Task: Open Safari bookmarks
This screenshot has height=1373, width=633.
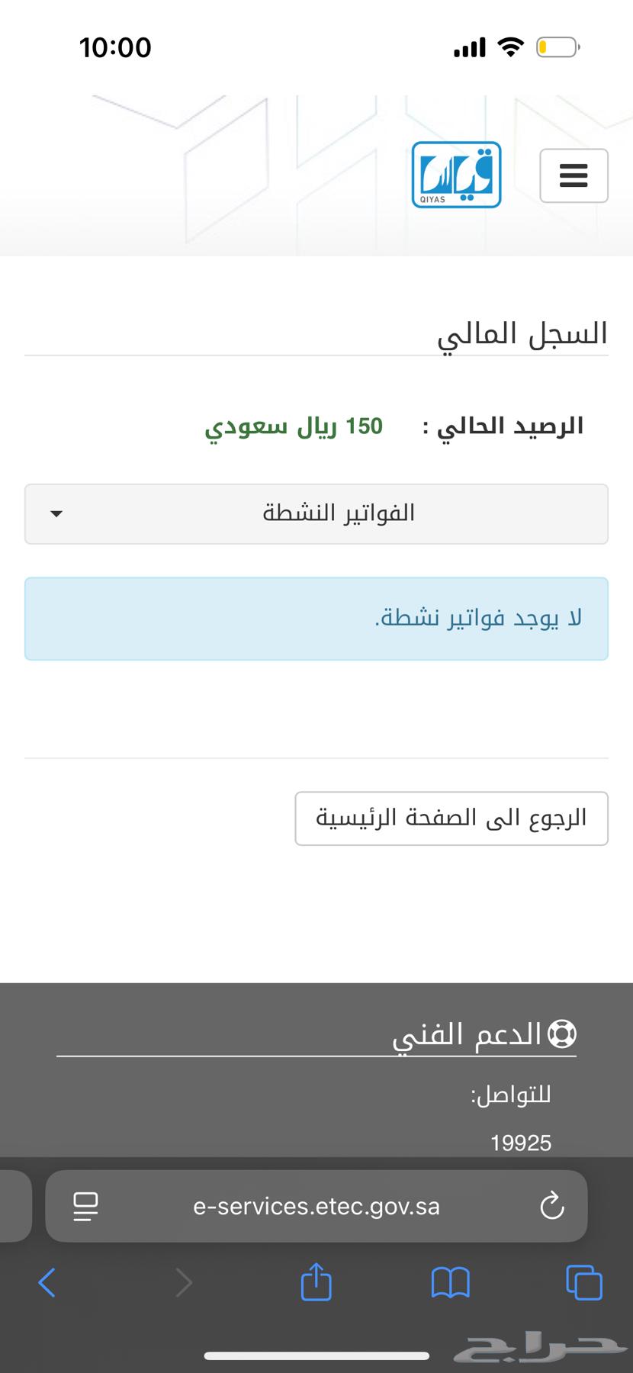Action: click(x=450, y=1282)
